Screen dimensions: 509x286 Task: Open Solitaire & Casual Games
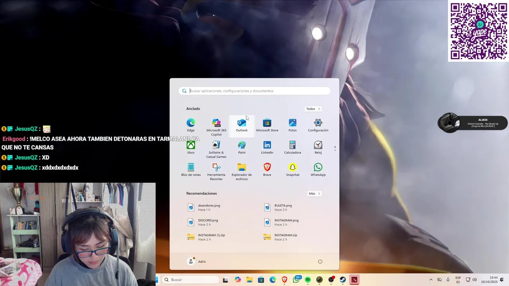click(x=216, y=149)
